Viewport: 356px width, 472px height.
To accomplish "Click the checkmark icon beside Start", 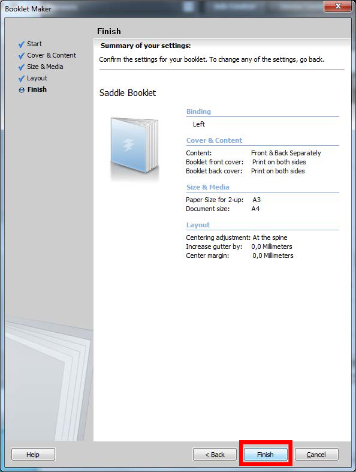I will (22, 44).
